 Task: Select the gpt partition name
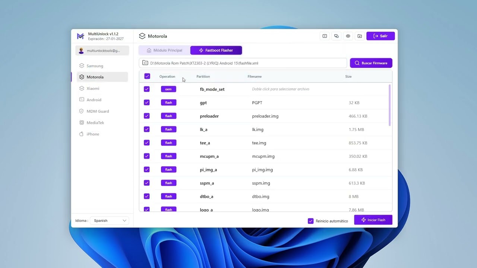point(203,103)
